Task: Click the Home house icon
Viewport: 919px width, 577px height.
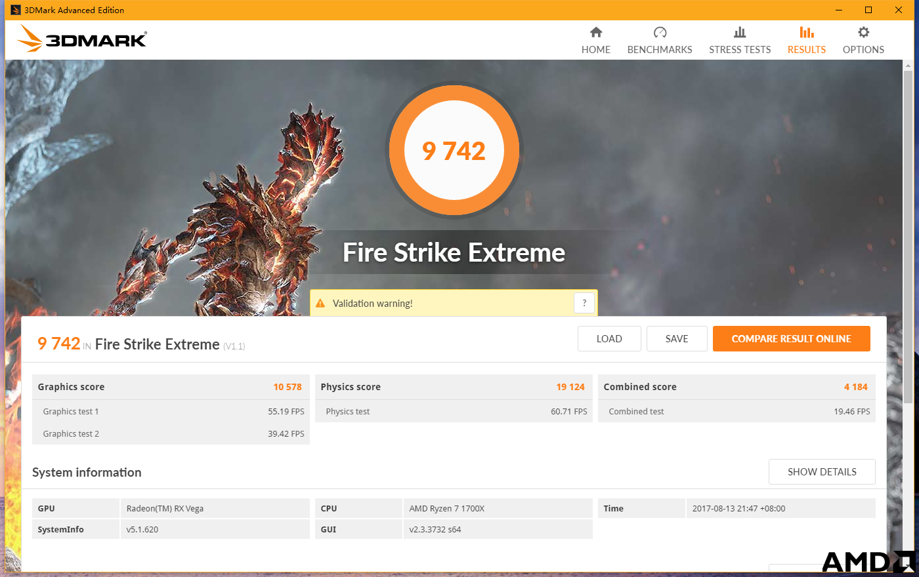Action: click(x=596, y=32)
